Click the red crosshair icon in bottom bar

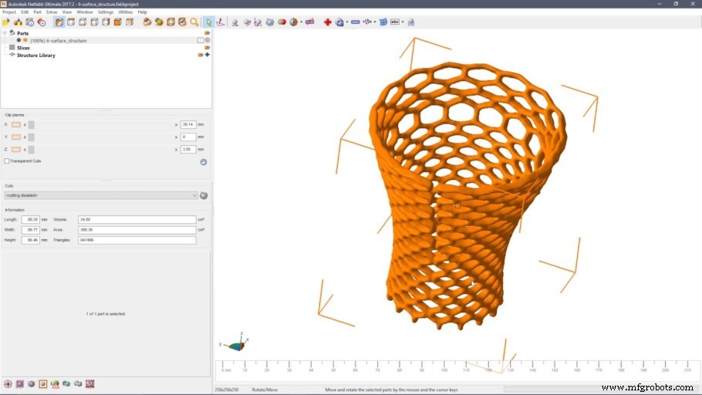pos(8,383)
